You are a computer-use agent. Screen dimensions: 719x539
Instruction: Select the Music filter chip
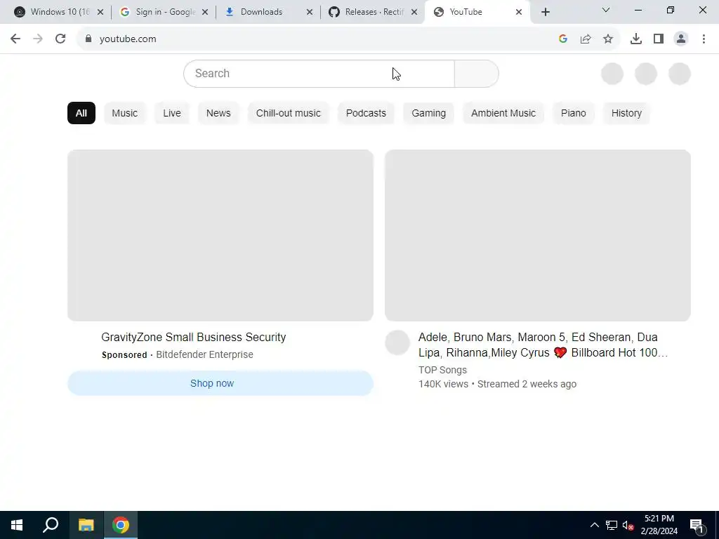click(x=125, y=113)
